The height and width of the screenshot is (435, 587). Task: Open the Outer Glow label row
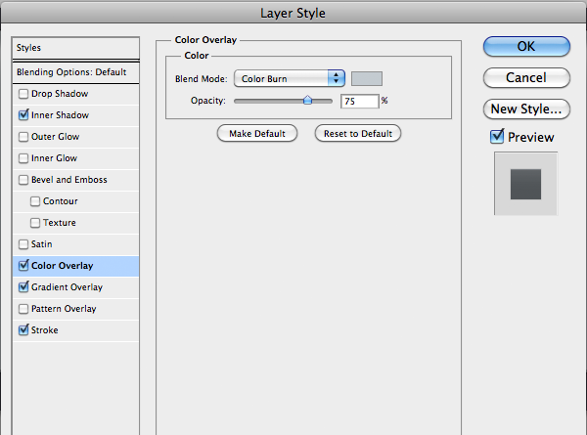click(76, 137)
